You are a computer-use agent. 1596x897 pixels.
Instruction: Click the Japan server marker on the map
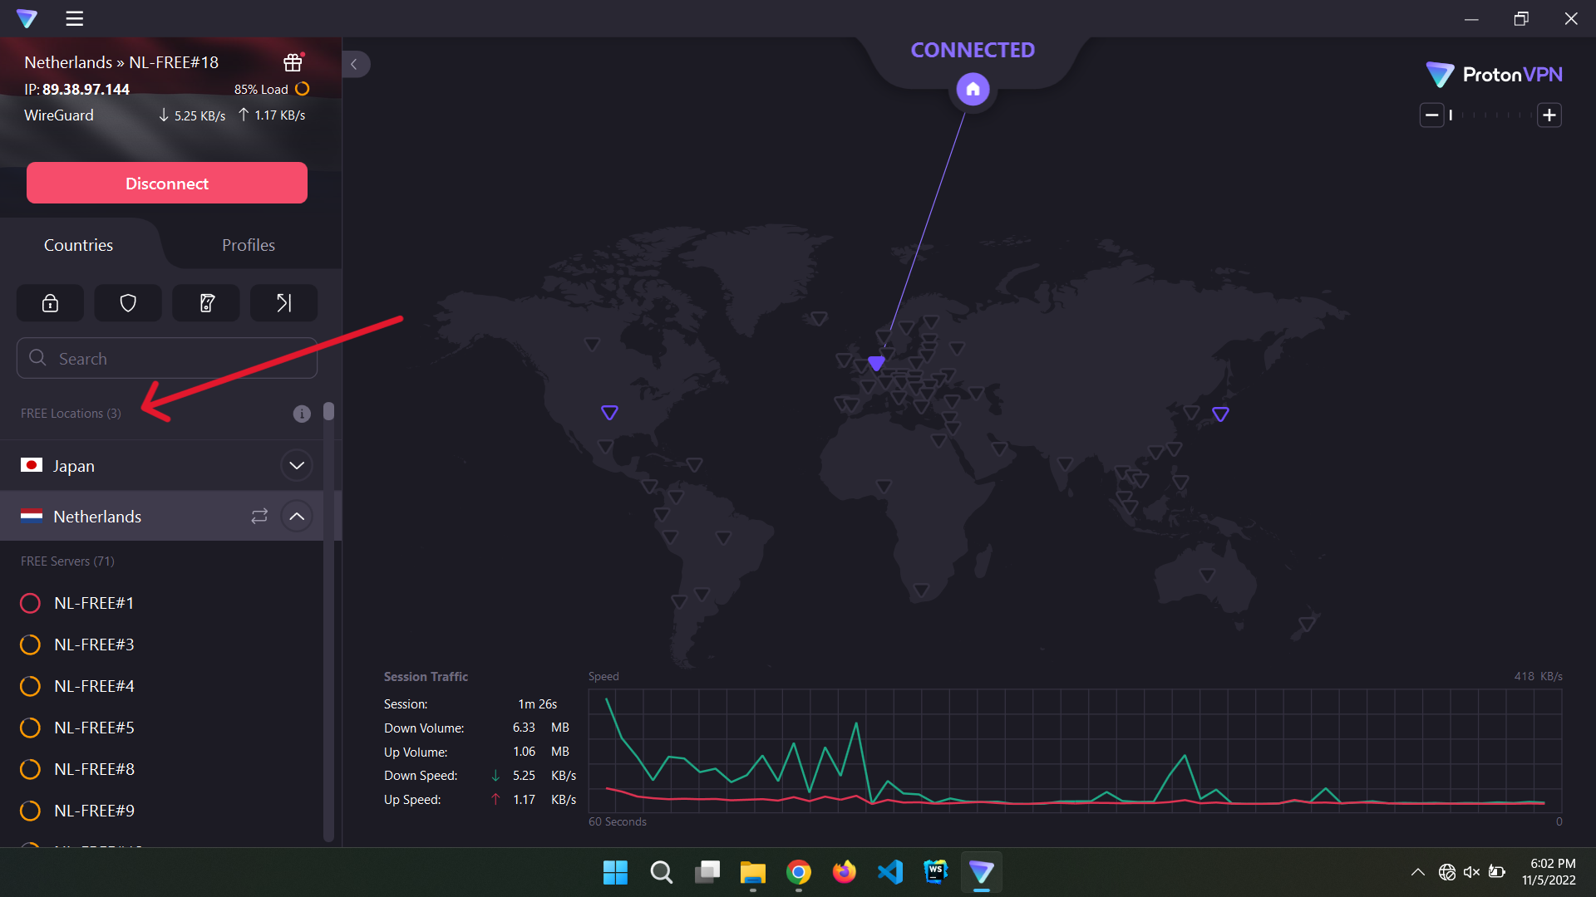pos(1220,414)
